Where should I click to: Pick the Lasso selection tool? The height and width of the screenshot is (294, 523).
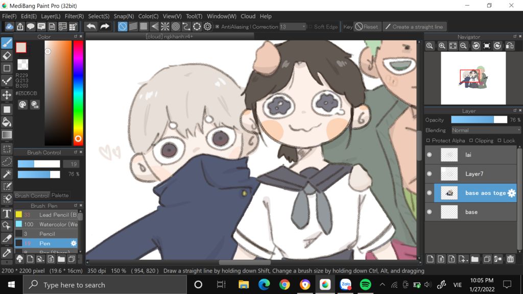(7, 162)
